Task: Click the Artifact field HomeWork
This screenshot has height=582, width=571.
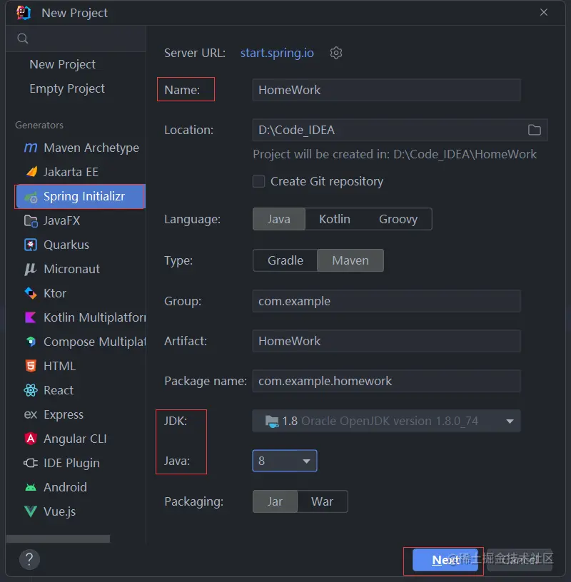Action: click(x=386, y=341)
